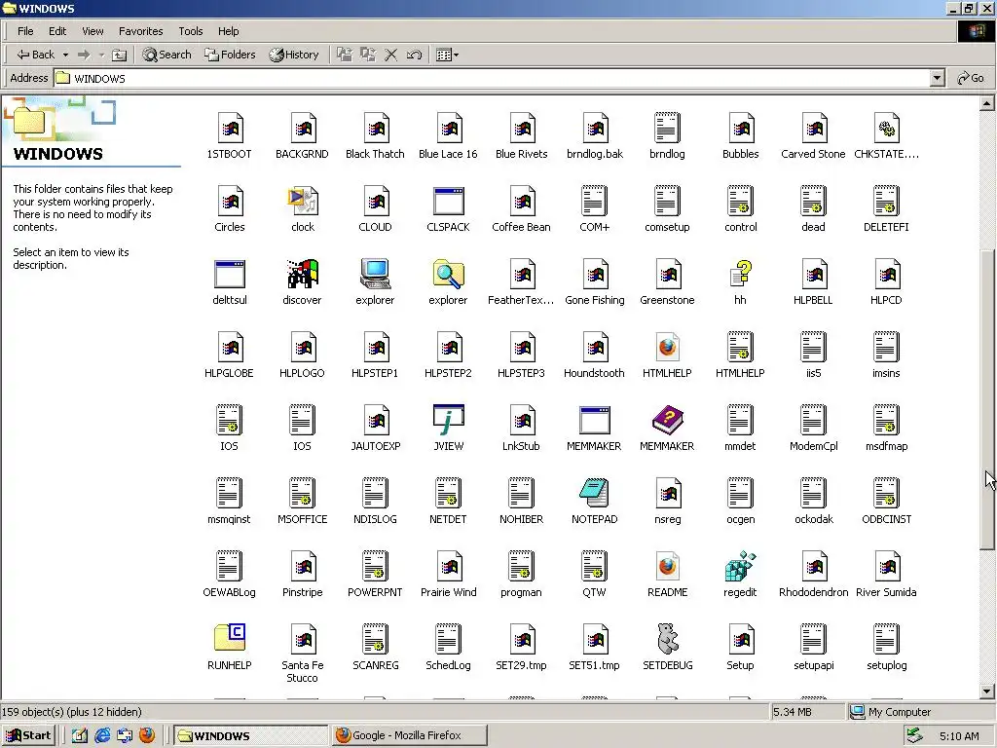
Task: Select the brndlog text file icon
Action: 667,129
